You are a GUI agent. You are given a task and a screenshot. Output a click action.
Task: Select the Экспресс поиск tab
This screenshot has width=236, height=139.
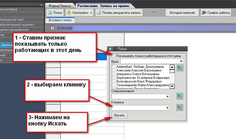(x=60, y=20)
